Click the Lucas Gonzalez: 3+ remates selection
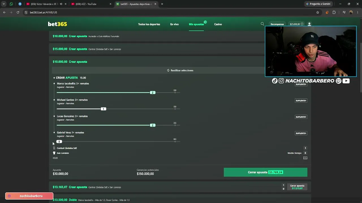This screenshot has height=203, width=362. pyautogui.click(x=72, y=116)
